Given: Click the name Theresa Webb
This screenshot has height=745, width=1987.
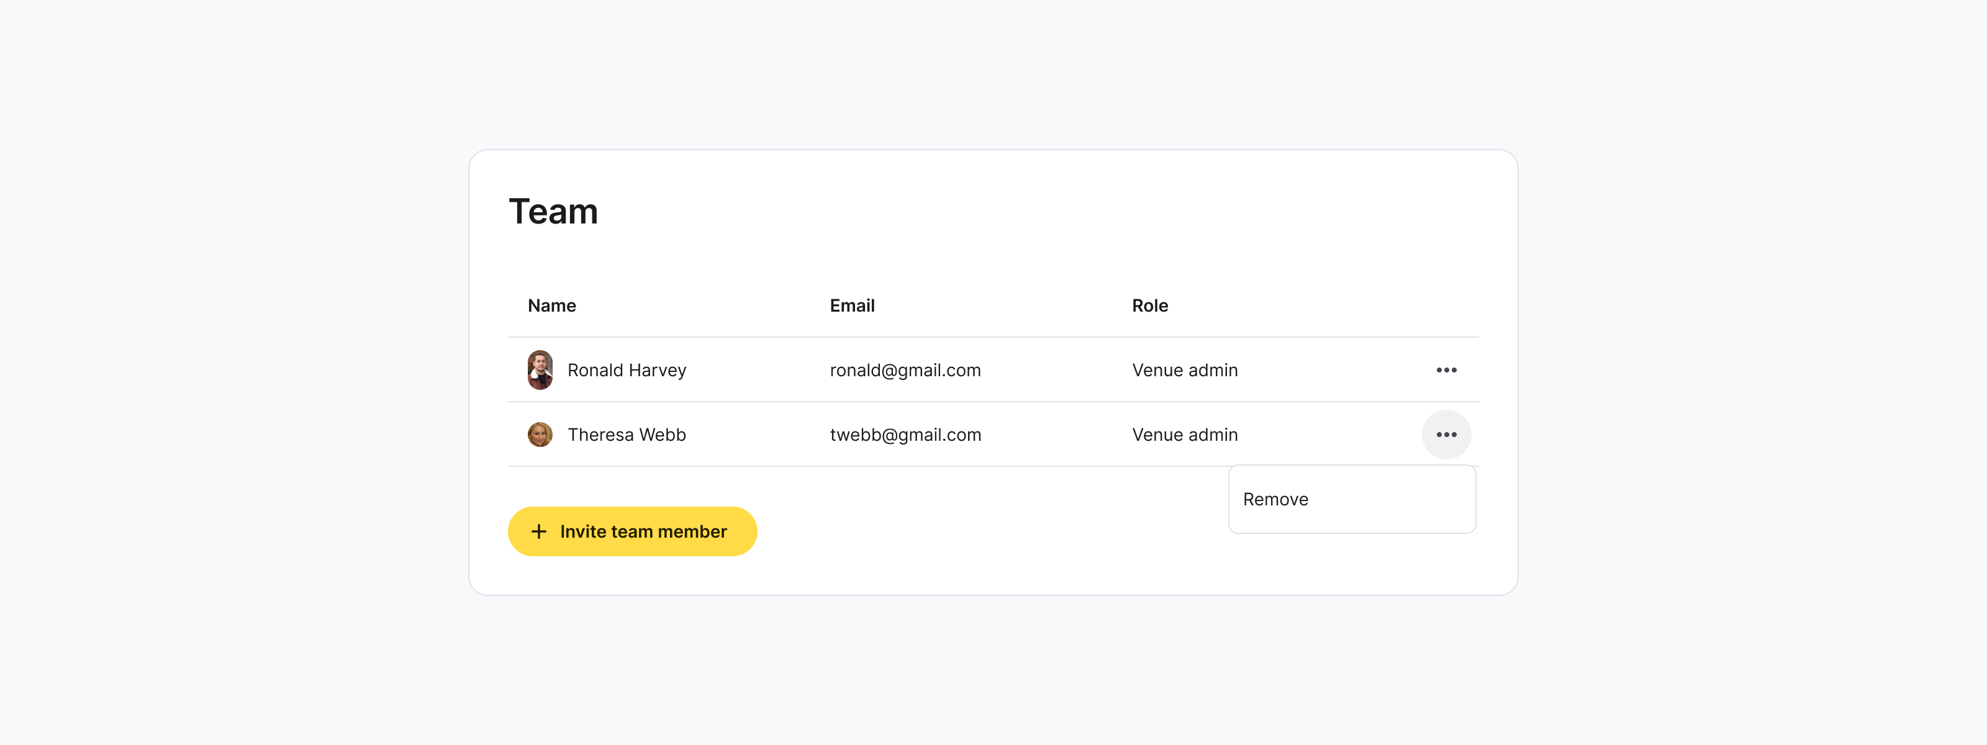Looking at the screenshot, I should tap(627, 435).
